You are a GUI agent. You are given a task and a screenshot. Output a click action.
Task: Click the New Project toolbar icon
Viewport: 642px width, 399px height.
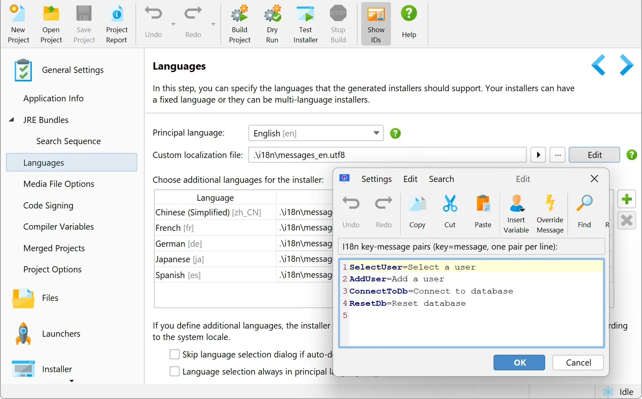pyautogui.click(x=18, y=24)
